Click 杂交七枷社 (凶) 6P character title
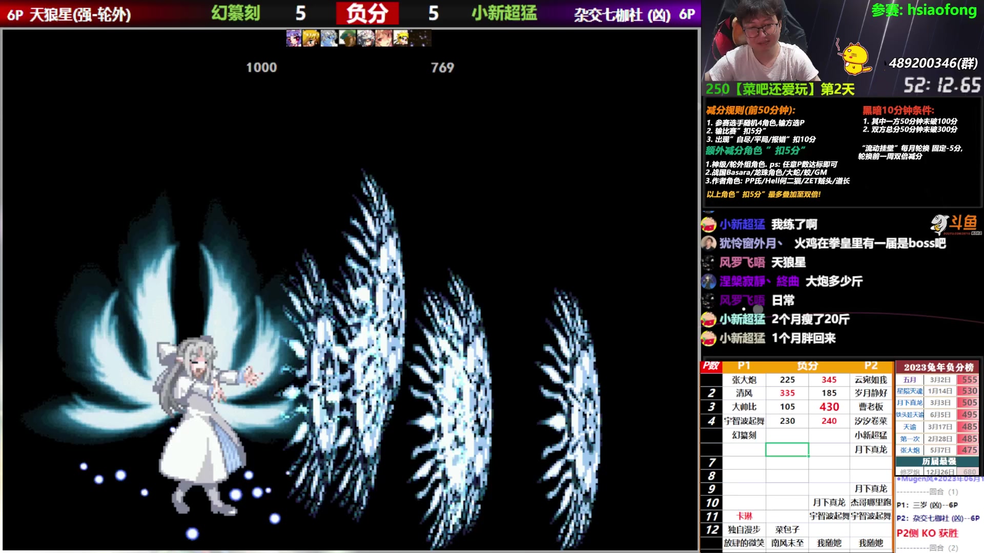The width and height of the screenshot is (984, 553). (x=634, y=14)
